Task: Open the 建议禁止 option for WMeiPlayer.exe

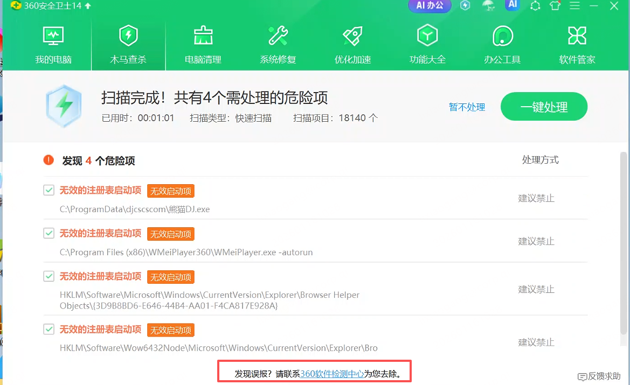Action: (x=536, y=241)
